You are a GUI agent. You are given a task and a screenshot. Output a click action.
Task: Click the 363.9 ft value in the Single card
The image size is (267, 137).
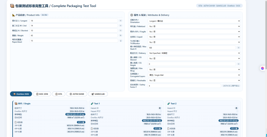tap(76, 132)
